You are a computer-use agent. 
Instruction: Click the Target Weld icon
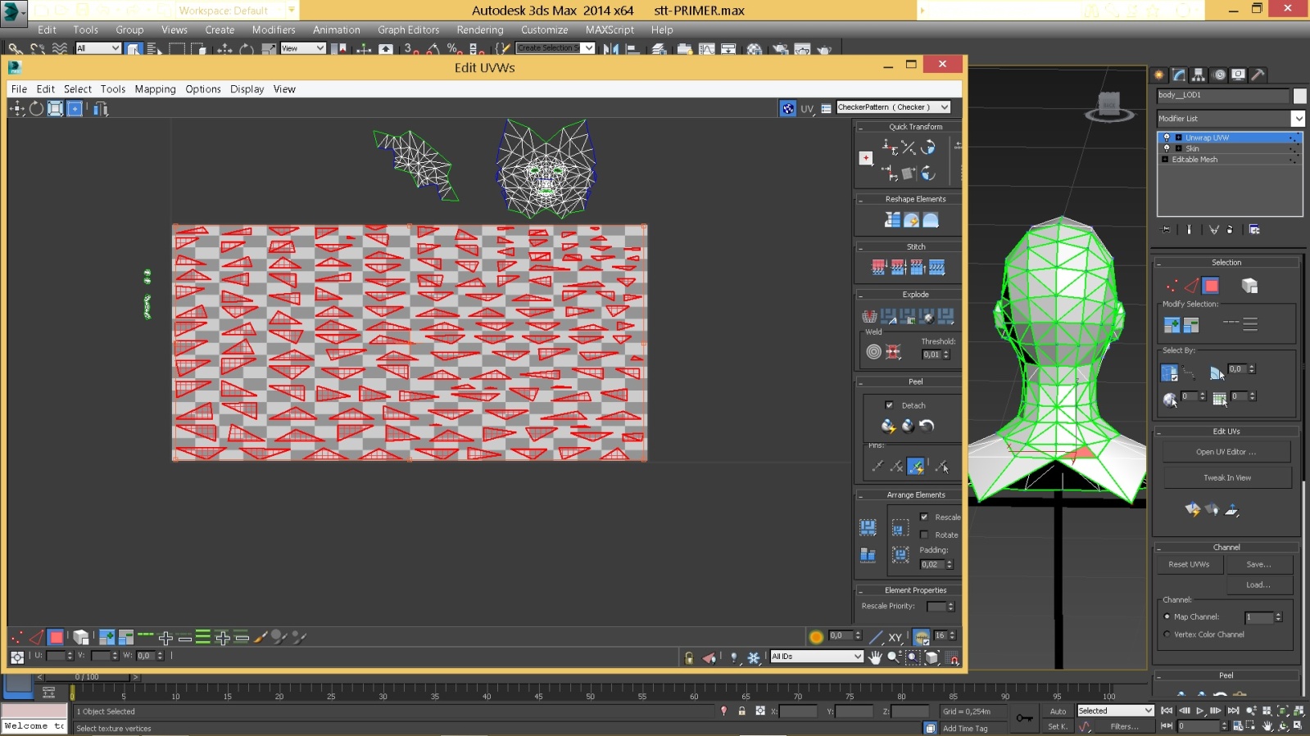(874, 352)
